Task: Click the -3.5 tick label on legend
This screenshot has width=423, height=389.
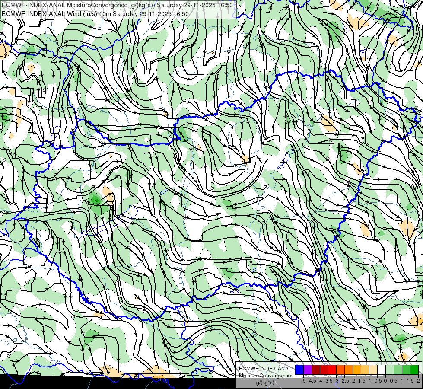Action: point(328,381)
